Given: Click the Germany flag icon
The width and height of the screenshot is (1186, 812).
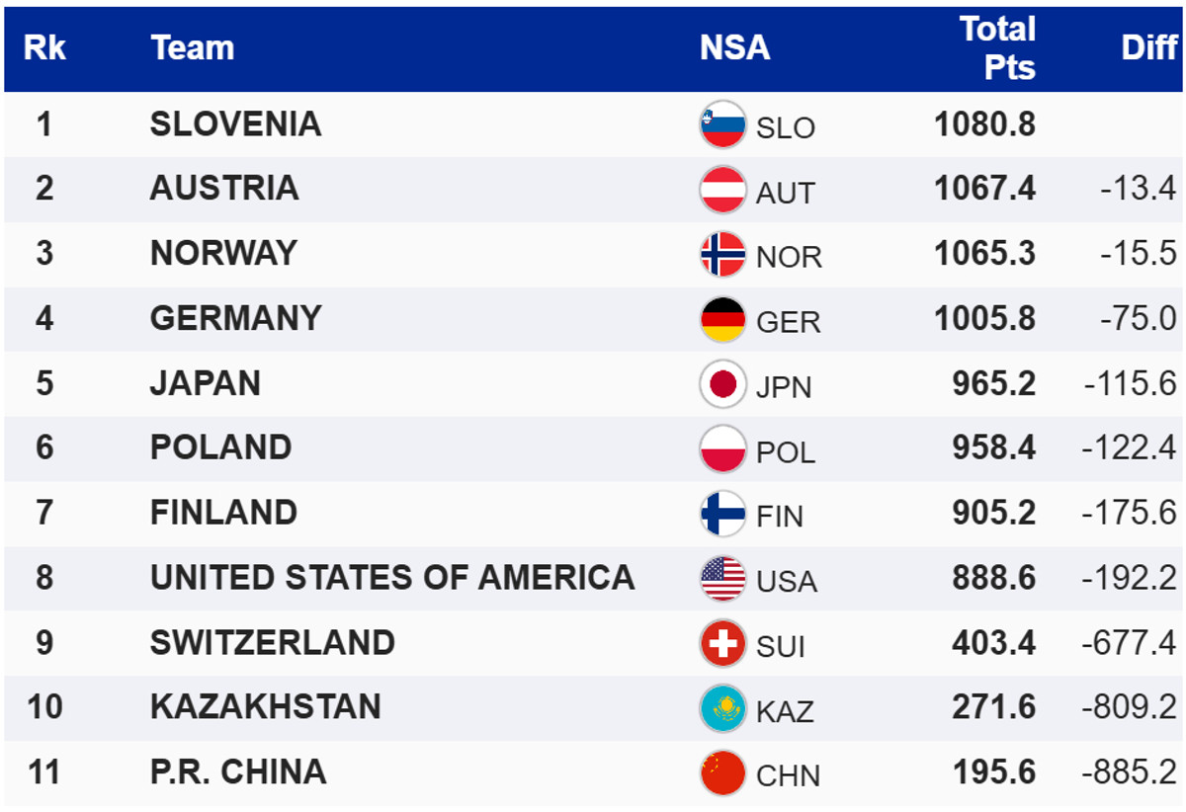Looking at the screenshot, I should (x=722, y=319).
